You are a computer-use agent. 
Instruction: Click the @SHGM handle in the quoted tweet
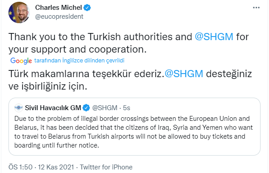click(105, 108)
